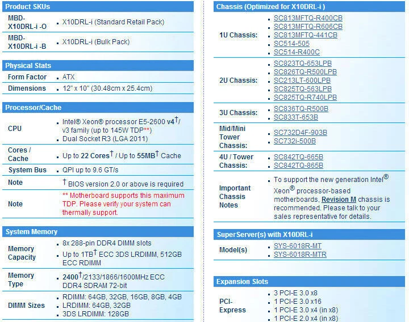Click the SC213LT-600LPB link
409x322 pixels.
pyautogui.click(x=302, y=80)
